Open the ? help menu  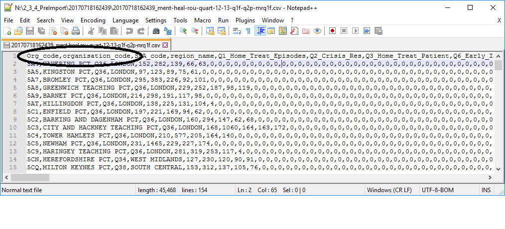[x=292, y=20]
